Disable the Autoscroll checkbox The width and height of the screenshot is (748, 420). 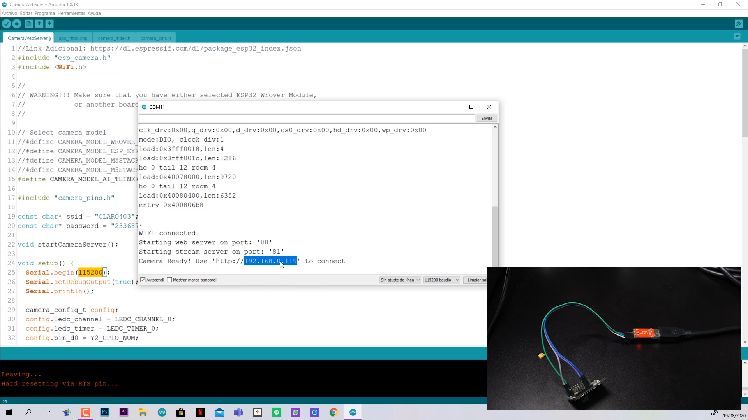coord(143,280)
